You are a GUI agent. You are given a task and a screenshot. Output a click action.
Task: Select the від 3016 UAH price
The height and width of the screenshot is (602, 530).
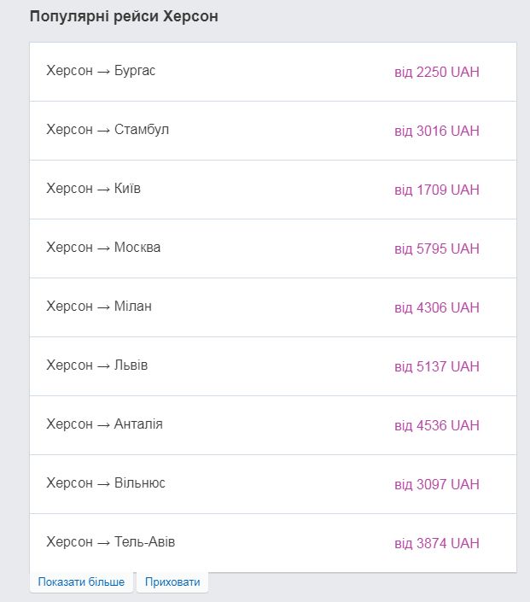tap(437, 131)
